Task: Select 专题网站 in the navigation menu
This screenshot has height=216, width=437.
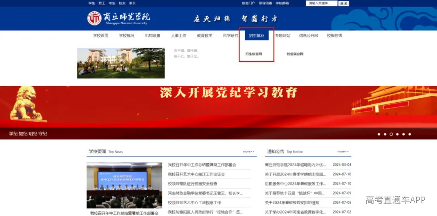Action: [282, 36]
